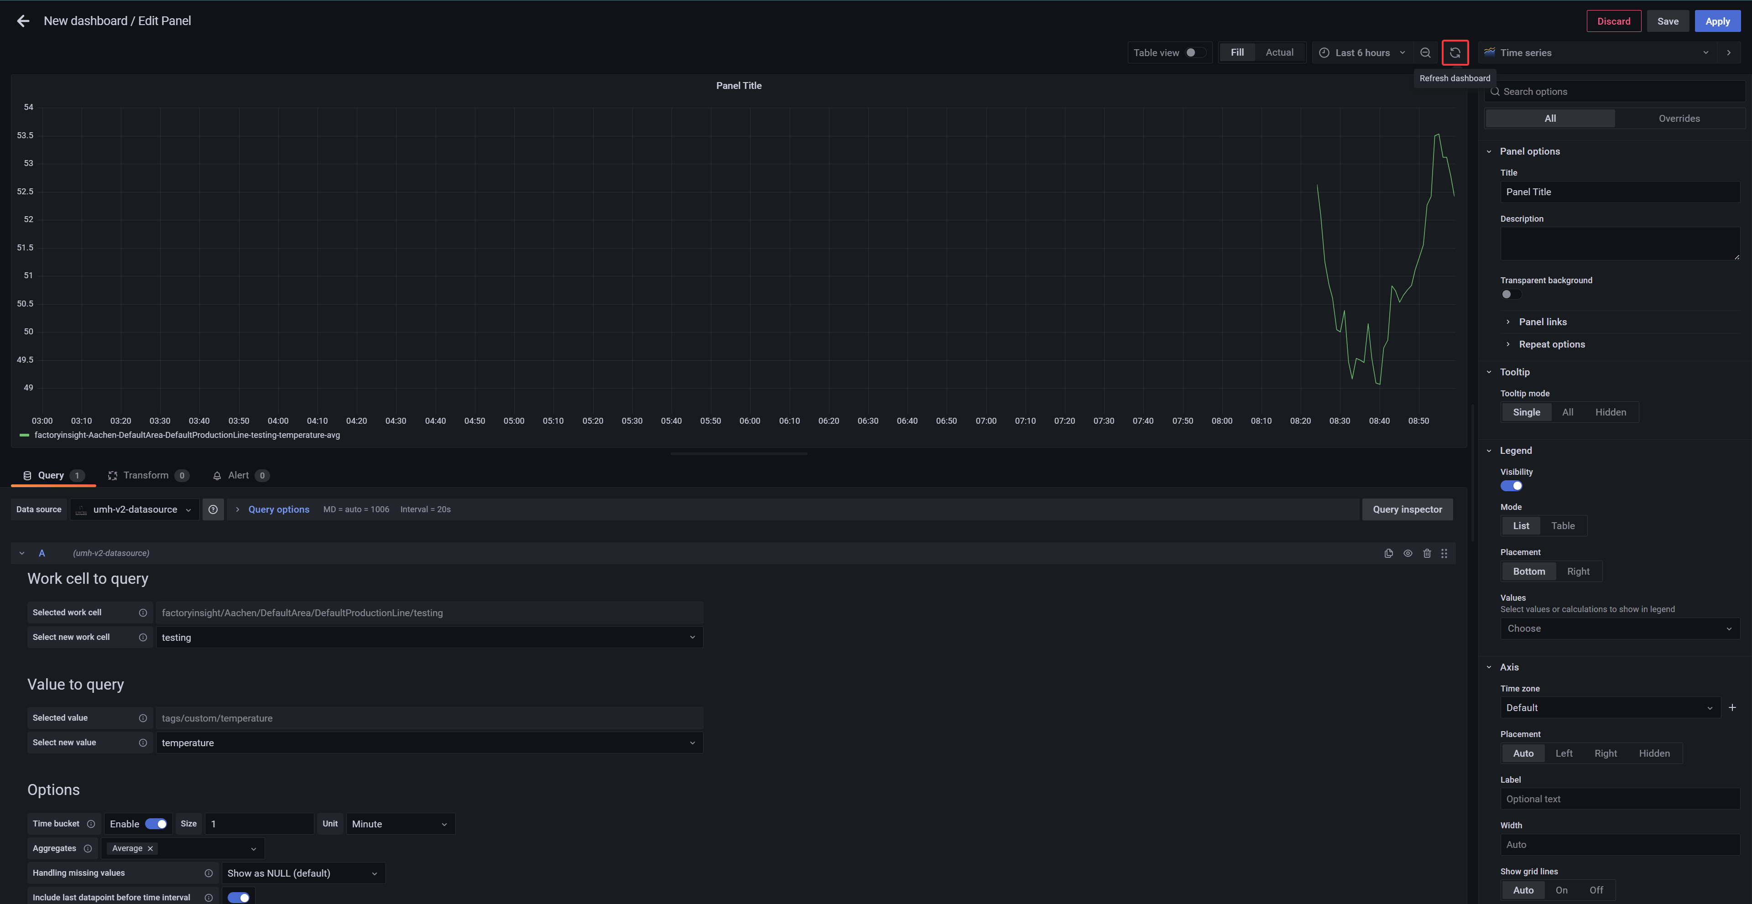Open the Time series visualization picker

click(x=1596, y=52)
